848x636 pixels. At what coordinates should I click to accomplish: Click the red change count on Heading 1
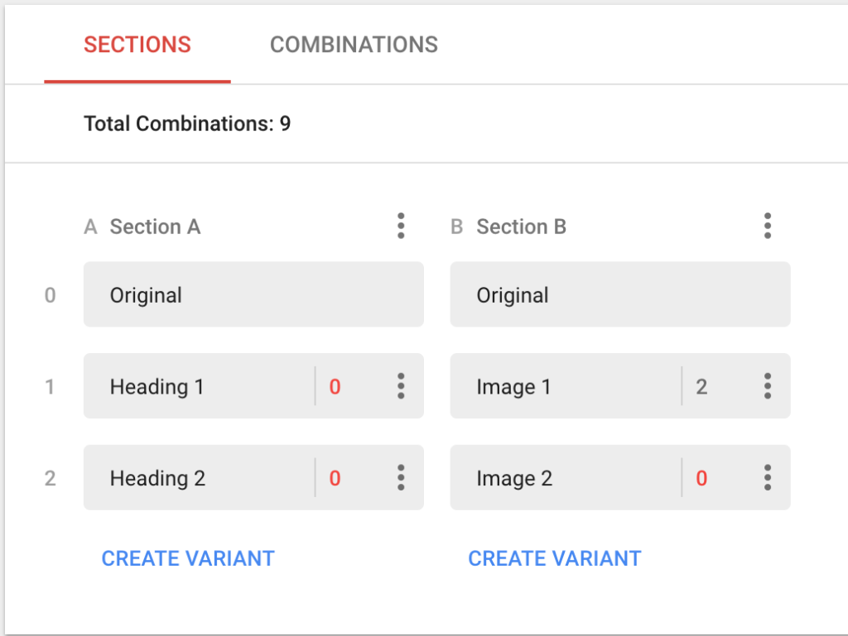tap(335, 386)
